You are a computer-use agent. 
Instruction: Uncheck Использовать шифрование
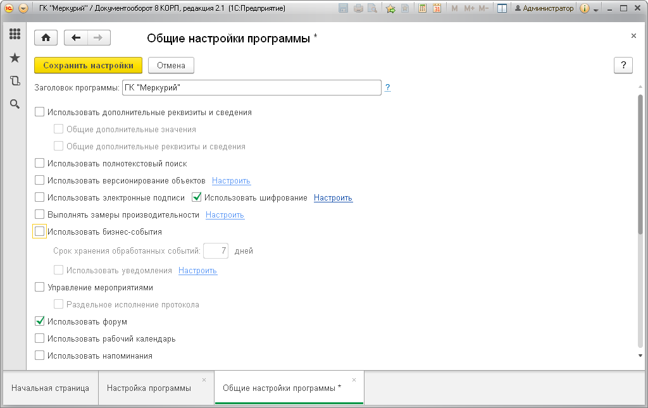[197, 197]
